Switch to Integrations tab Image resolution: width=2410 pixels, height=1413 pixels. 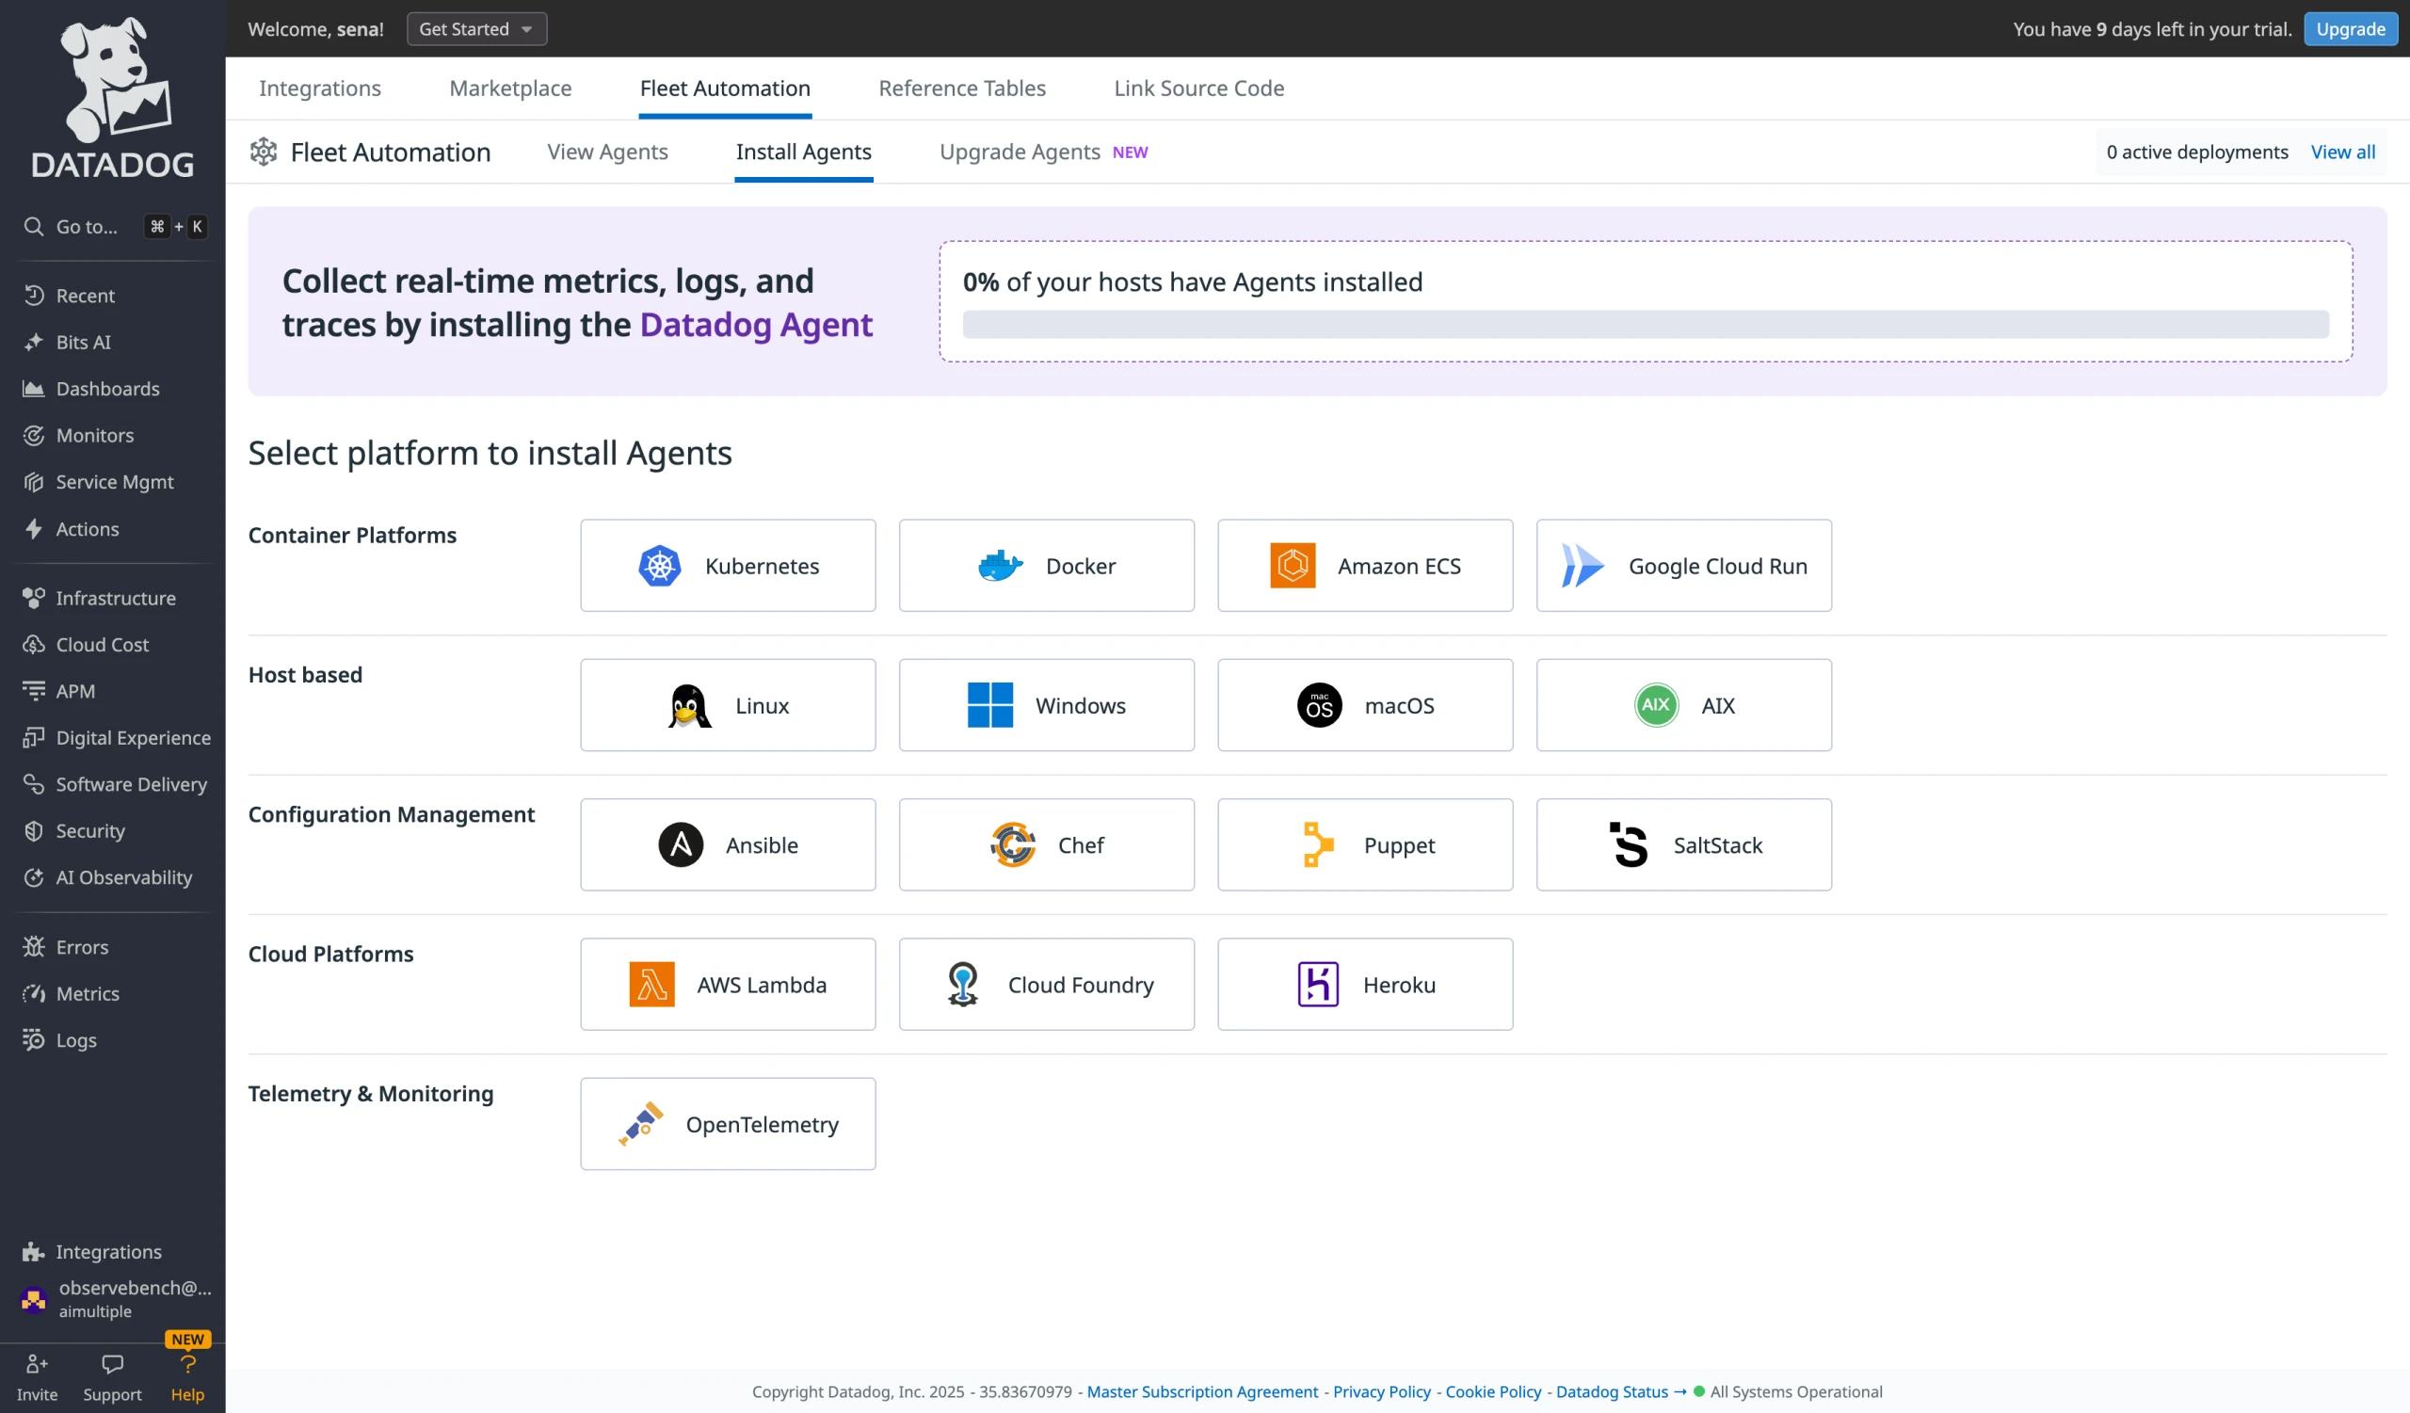tap(320, 88)
